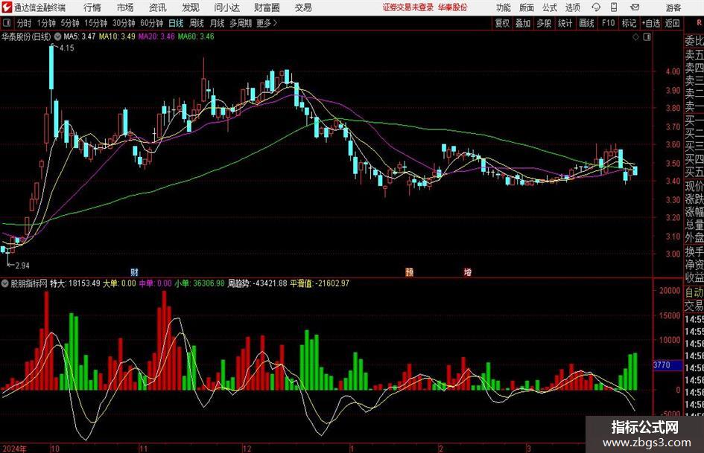
Task: Click the 特大: 18153.49 value
Action: point(75,283)
